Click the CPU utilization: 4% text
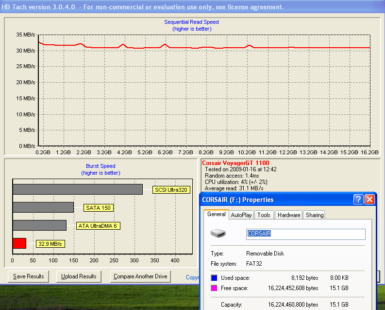Viewport: 385px width, 310px height. 236,182
